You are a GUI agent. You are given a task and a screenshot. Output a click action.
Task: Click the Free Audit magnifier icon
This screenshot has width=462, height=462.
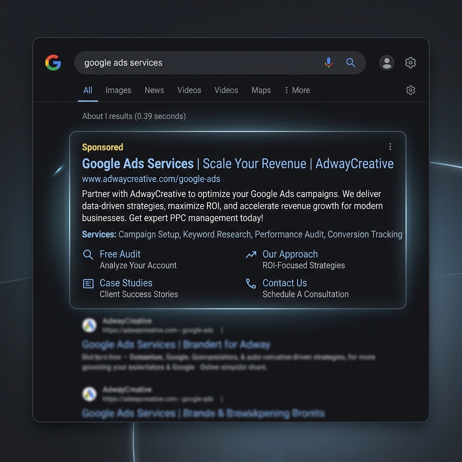(88, 254)
